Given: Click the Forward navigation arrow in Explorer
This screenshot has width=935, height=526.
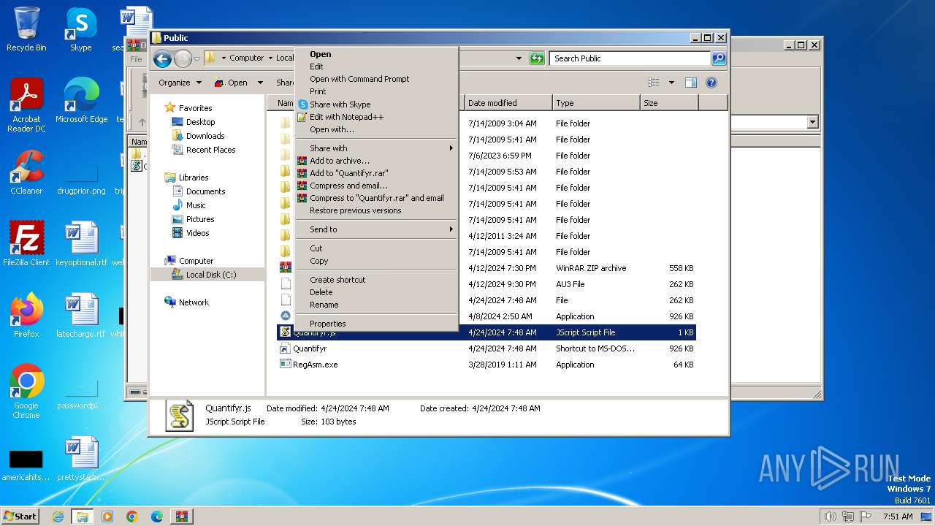Looking at the screenshot, I should click(183, 58).
